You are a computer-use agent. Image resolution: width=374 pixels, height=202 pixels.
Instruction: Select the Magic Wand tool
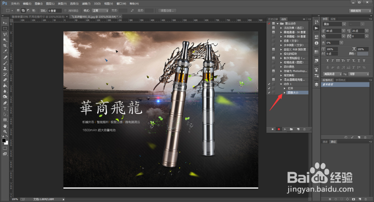pos(5,40)
